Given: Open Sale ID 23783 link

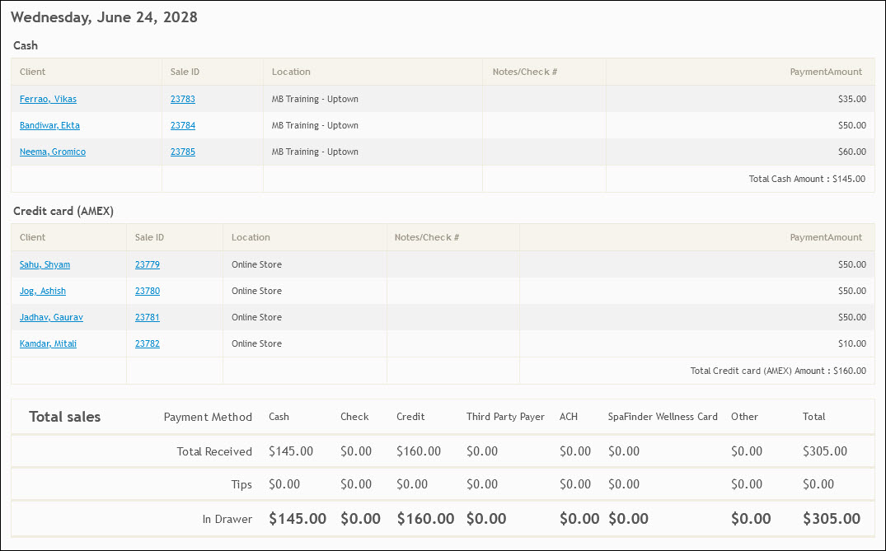Looking at the screenshot, I should 182,99.
